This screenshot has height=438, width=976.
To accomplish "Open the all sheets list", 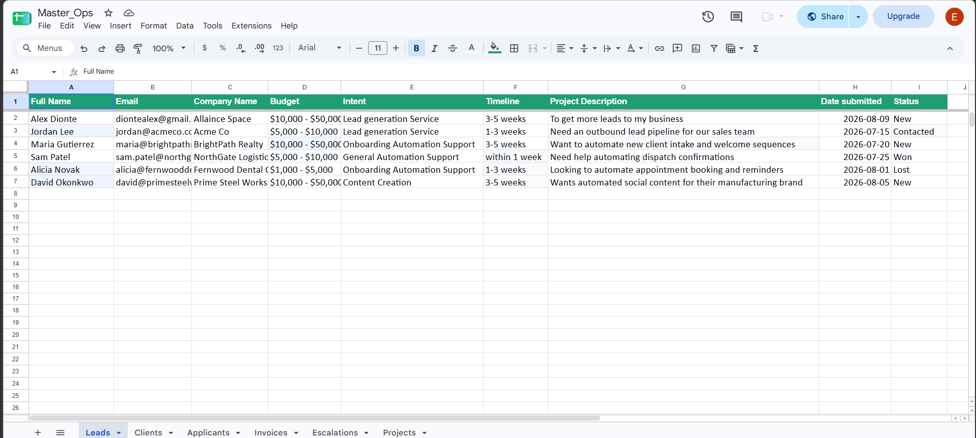I will pyautogui.click(x=60, y=432).
